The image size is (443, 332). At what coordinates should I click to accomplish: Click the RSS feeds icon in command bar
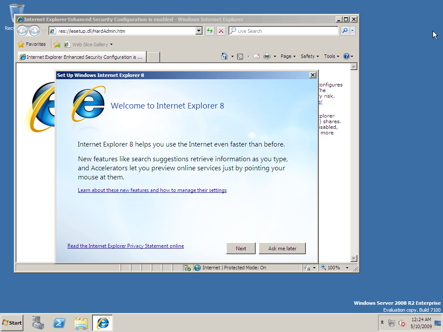(x=240, y=57)
